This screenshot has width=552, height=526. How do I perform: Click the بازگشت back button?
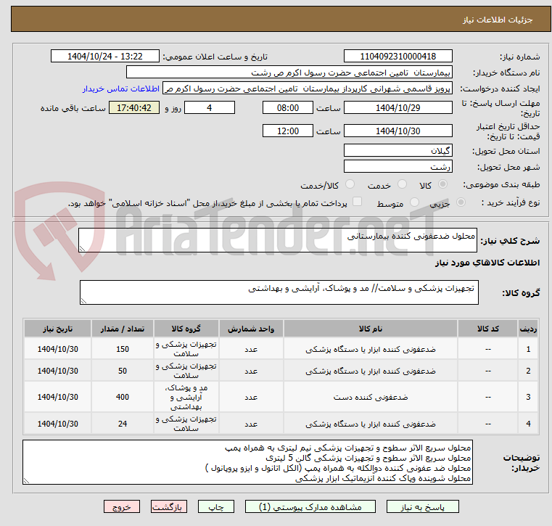tap(168, 507)
